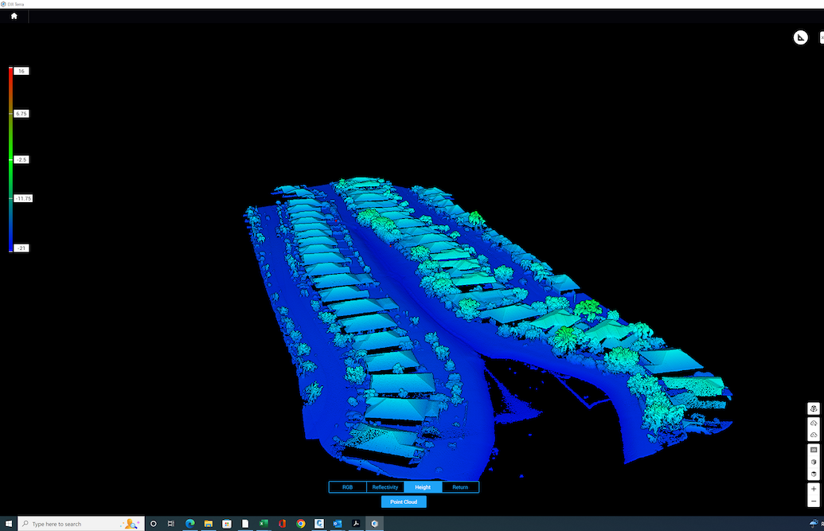Switch to 2D view mode
This screenshot has height=531, width=824.
814,450
